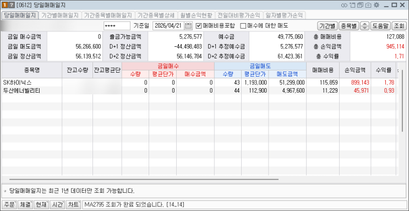Click the up/down expand collapse button
This screenshot has width=409, height=211.
click(x=364, y=25)
